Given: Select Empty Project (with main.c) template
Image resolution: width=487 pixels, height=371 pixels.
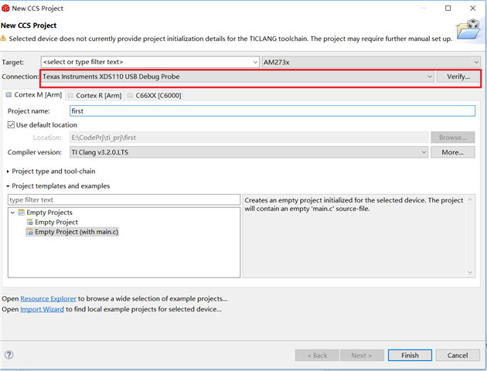Looking at the screenshot, I should pyautogui.click(x=77, y=232).
